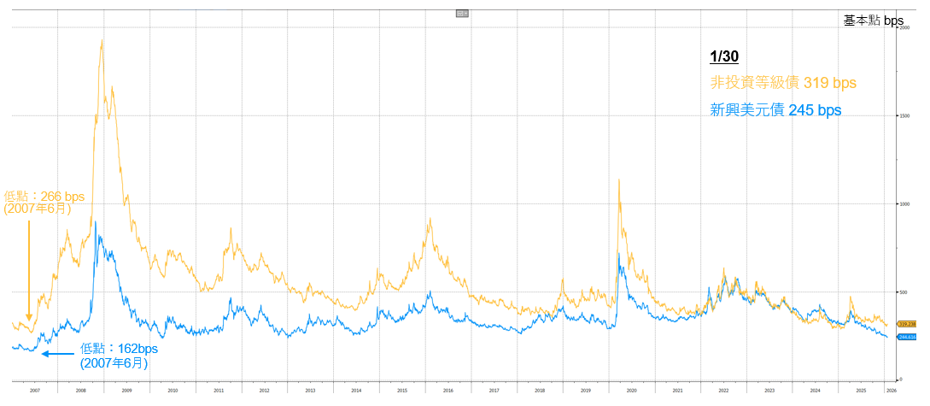Click the 2020 label on the time axis
930x406 pixels.
[631, 390]
